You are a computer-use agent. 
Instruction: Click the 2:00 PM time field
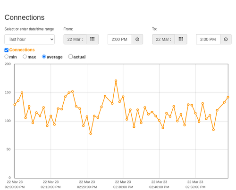120,39
